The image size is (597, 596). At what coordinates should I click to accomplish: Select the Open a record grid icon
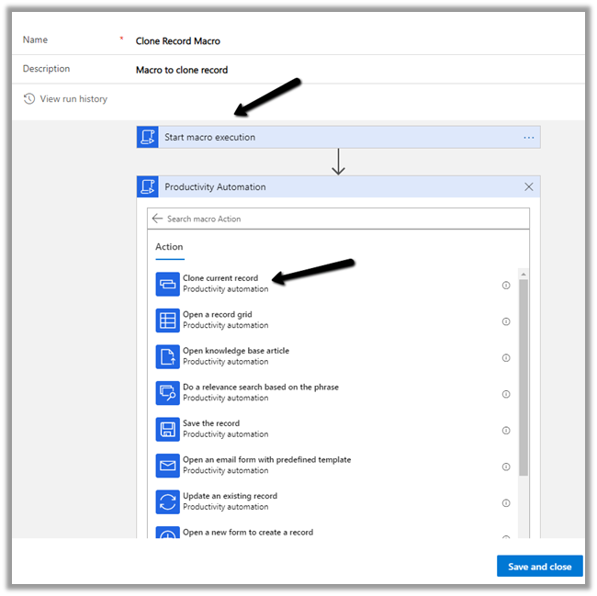[x=167, y=320]
